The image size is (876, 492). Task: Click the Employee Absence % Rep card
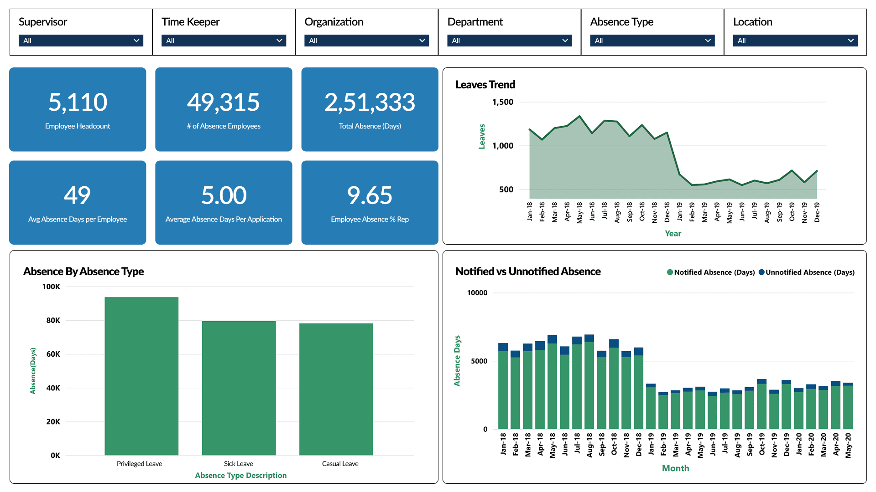click(x=370, y=202)
